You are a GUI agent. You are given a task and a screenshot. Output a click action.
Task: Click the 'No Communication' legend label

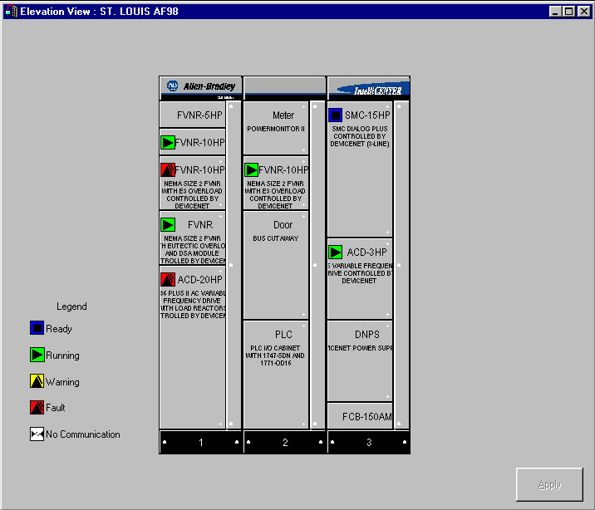tap(83, 434)
